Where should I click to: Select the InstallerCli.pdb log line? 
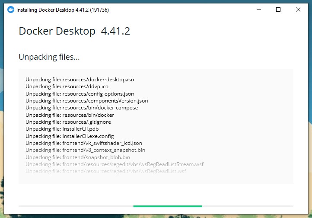[x=62, y=129]
